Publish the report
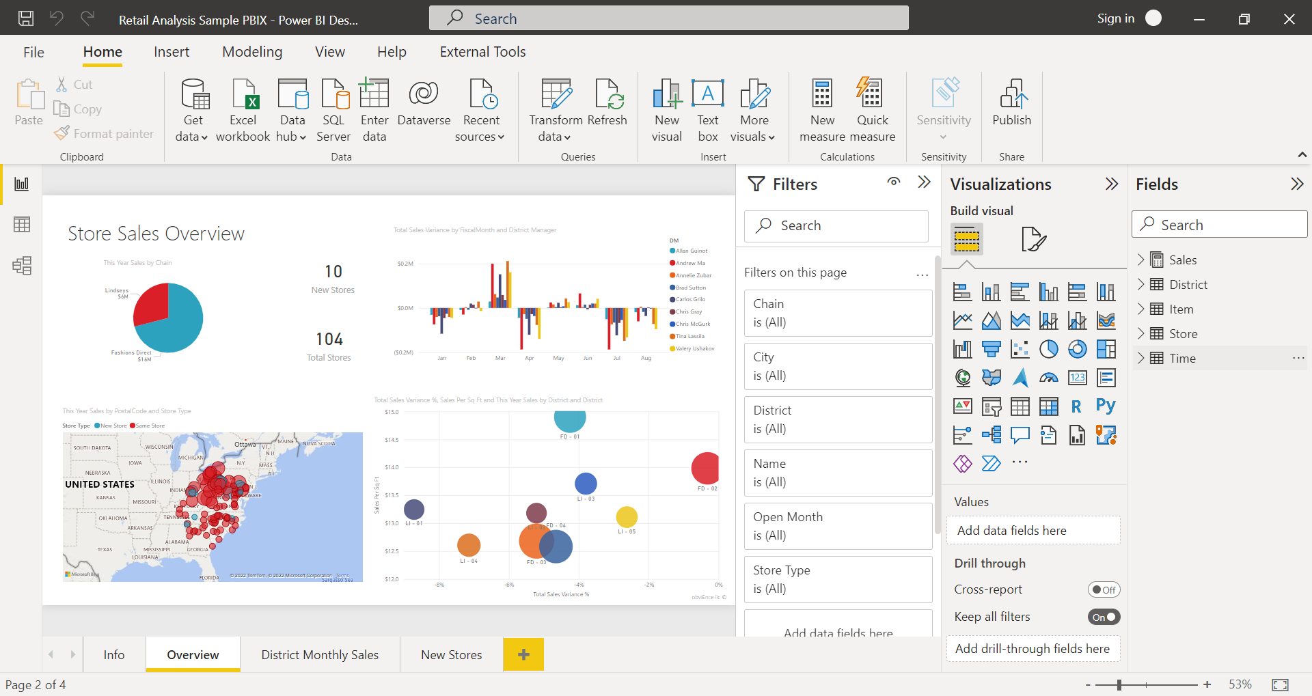Screen dimensions: 1312x696 1011,109
